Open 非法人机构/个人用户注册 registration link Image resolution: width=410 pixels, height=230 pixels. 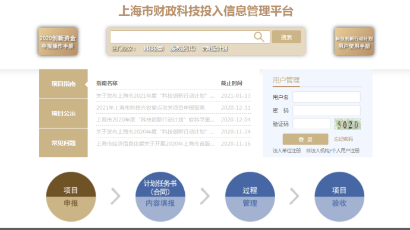click(333, 151)
